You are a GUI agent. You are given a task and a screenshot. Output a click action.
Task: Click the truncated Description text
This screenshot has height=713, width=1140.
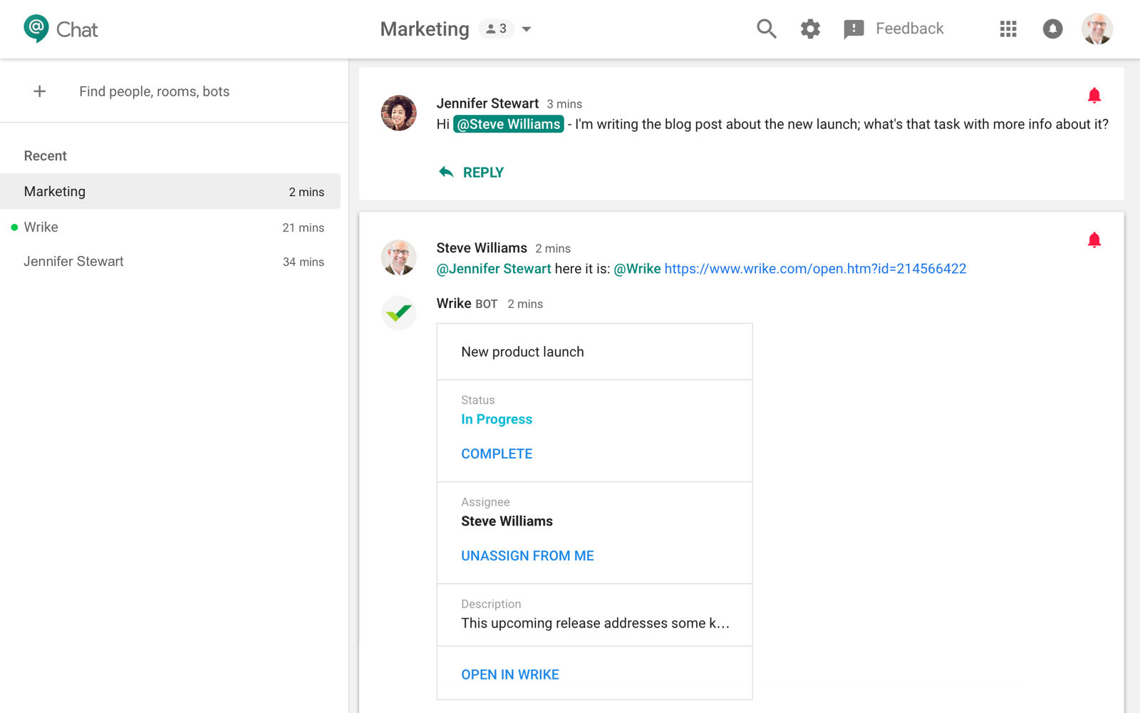(x=595, y=623)
